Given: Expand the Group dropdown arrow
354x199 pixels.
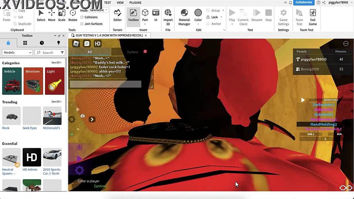Looking at the screenshot, I should click(x=223, y=11).
